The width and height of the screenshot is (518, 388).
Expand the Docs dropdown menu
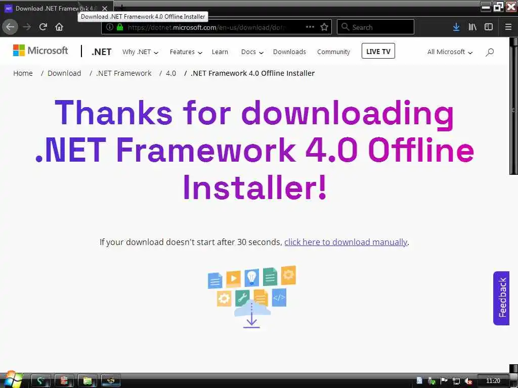[252, 52]
